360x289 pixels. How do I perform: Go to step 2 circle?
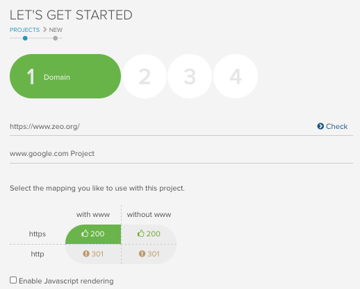(145, 76)
